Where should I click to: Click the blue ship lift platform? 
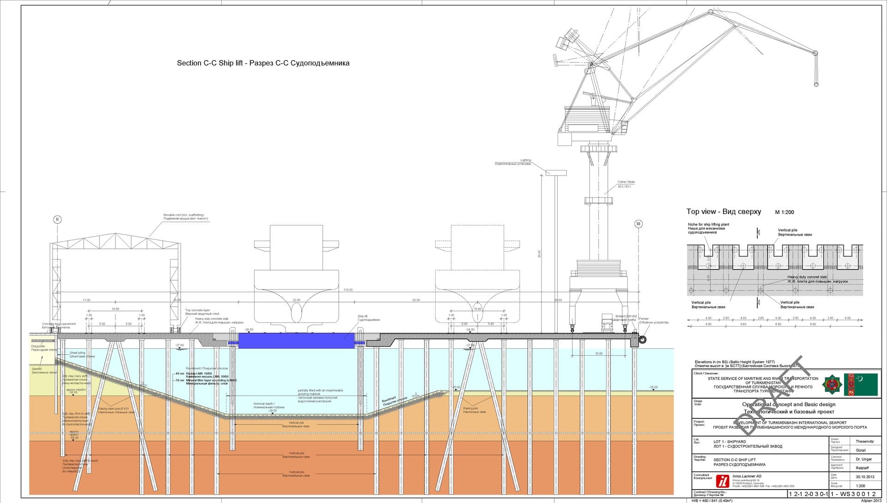click(296, 341)
